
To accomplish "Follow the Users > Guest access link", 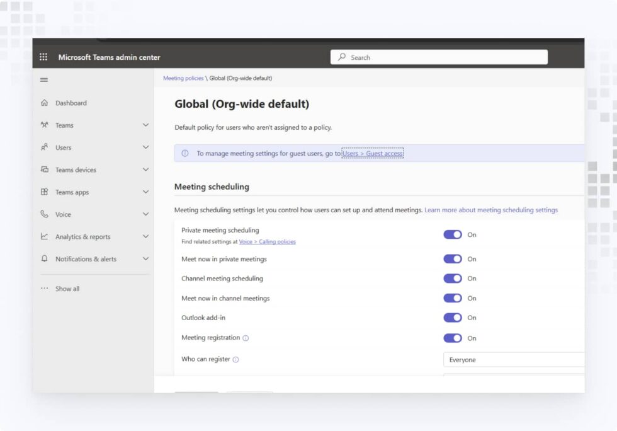I will coord(371,152).
